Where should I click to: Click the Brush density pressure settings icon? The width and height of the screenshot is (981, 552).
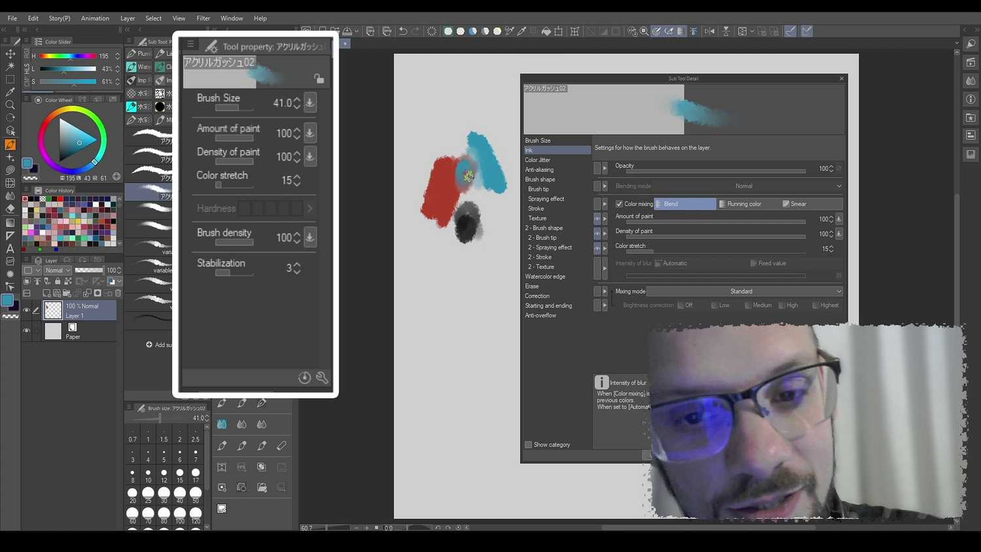tap(310, 237)
